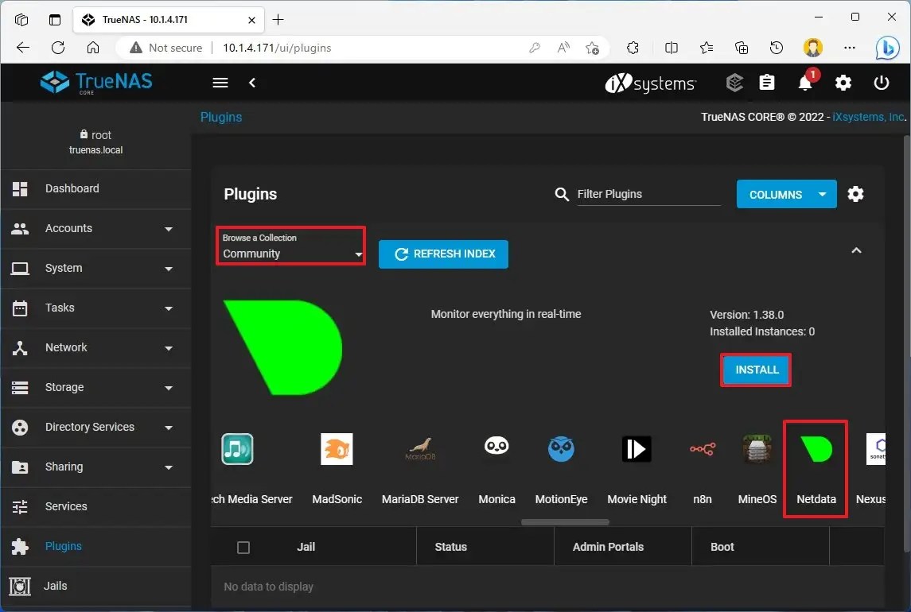This screenshot has height=612, width=911.
Task: Toggle the sidebar with the hamburger menu
Action: (220, 83)
